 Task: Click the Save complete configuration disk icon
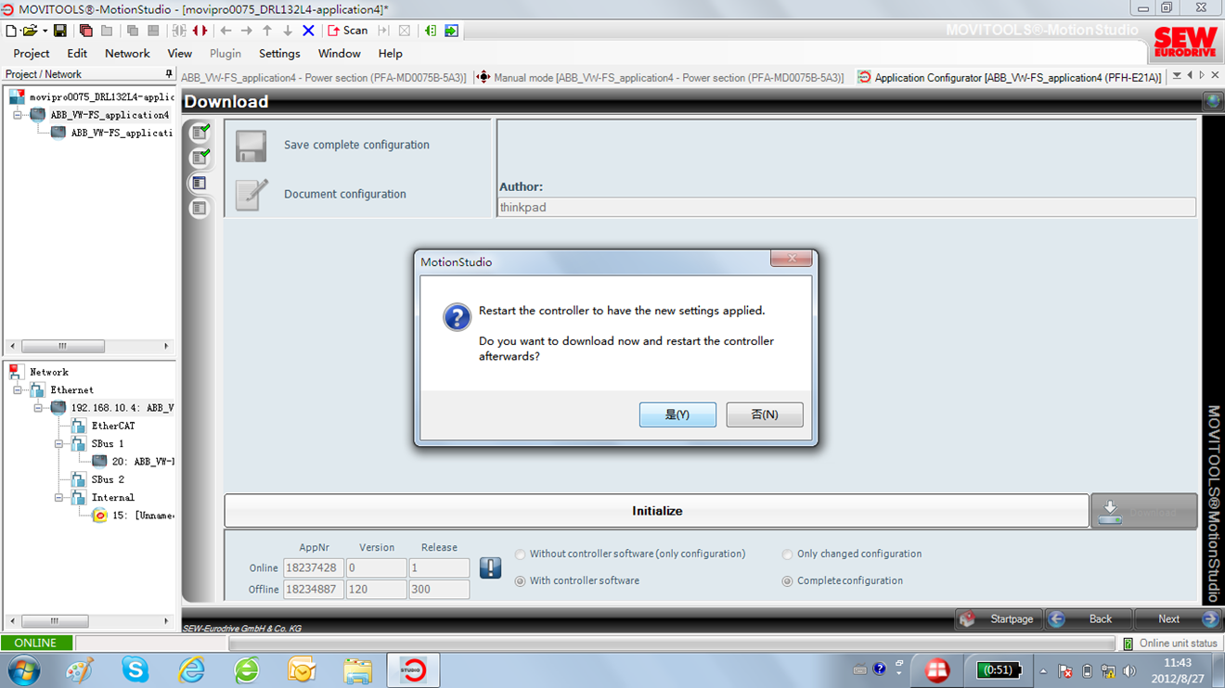251,146
